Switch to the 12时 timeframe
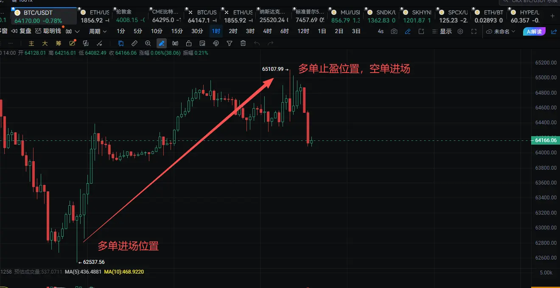The image size is (560, 288). [303, 31]
